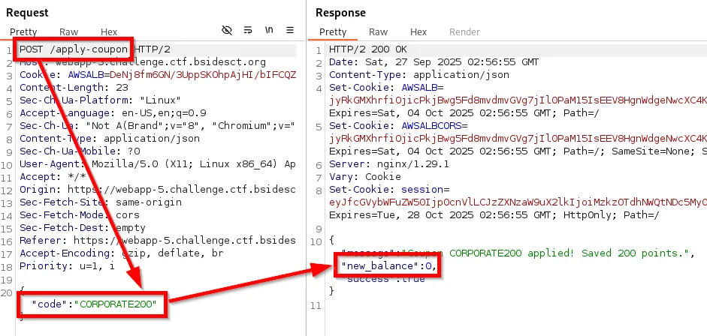This screenshot has width=707, height=336.
Task: Toggle the \n non-printable characters icon
Action: tap(268, 31)
